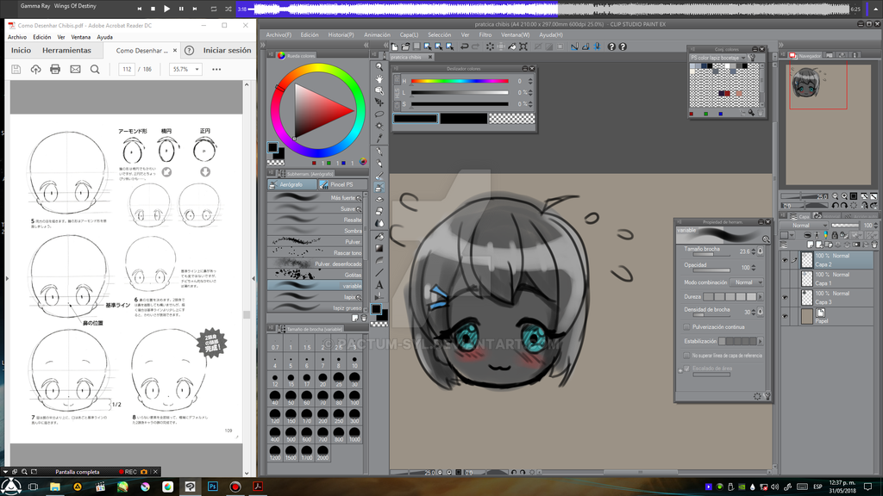This screenshot has height=496, width=883.
Task: Select the Brush tool in the toolbox
Action: click(379, 176)
